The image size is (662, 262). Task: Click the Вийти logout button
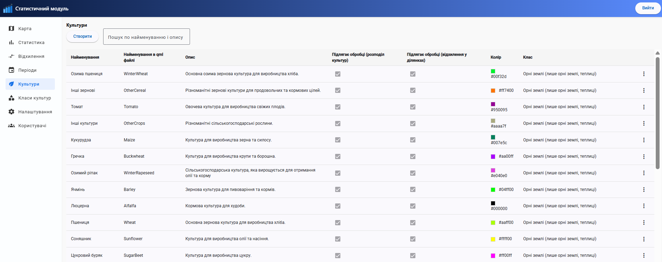tap(648, 8)
